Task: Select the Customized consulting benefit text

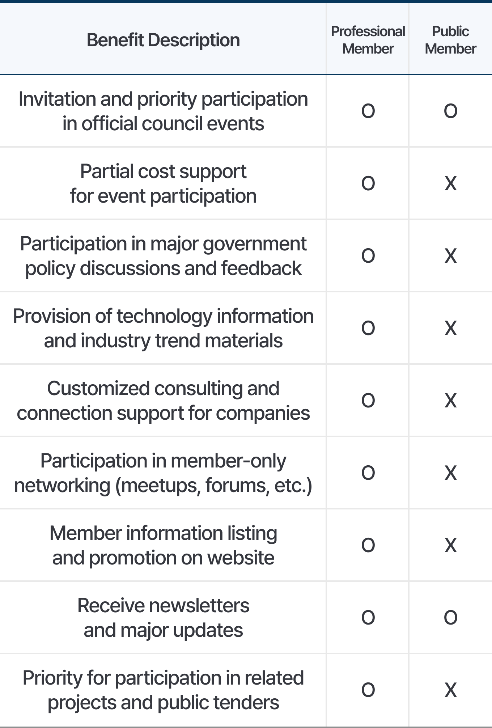Action: click(x=163, y=401)
